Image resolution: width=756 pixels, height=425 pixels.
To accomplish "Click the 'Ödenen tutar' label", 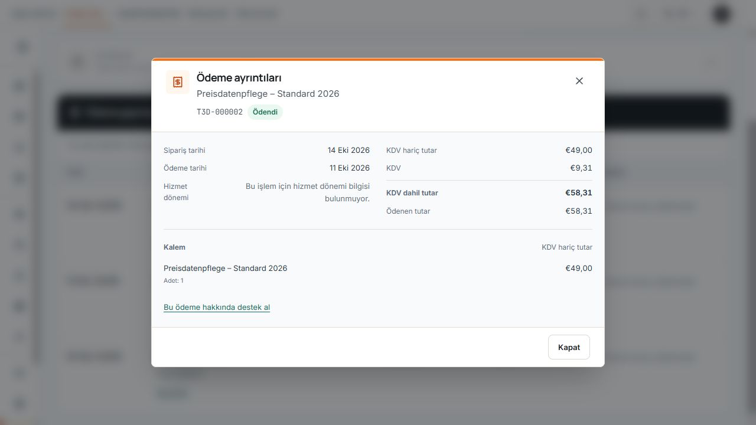I will (408, 211).
